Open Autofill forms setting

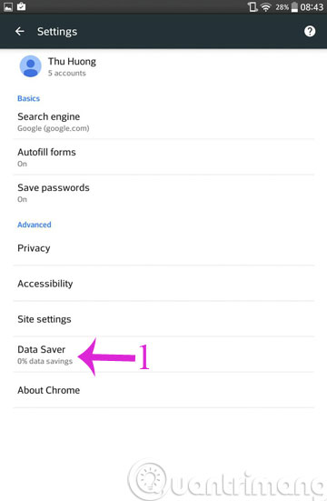[163, 157]
